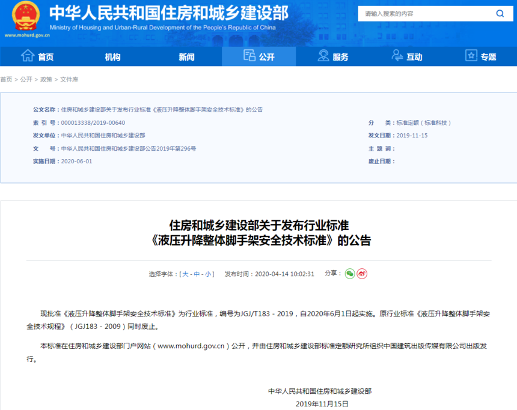Click the star icon beside 专题

(x=471, y=55)
